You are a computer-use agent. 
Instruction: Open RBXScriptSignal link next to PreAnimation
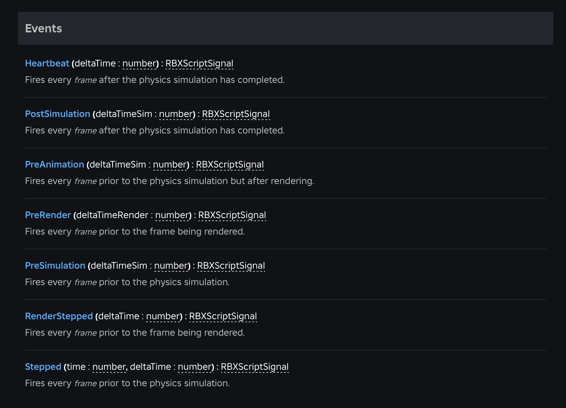tap(229, 165)
